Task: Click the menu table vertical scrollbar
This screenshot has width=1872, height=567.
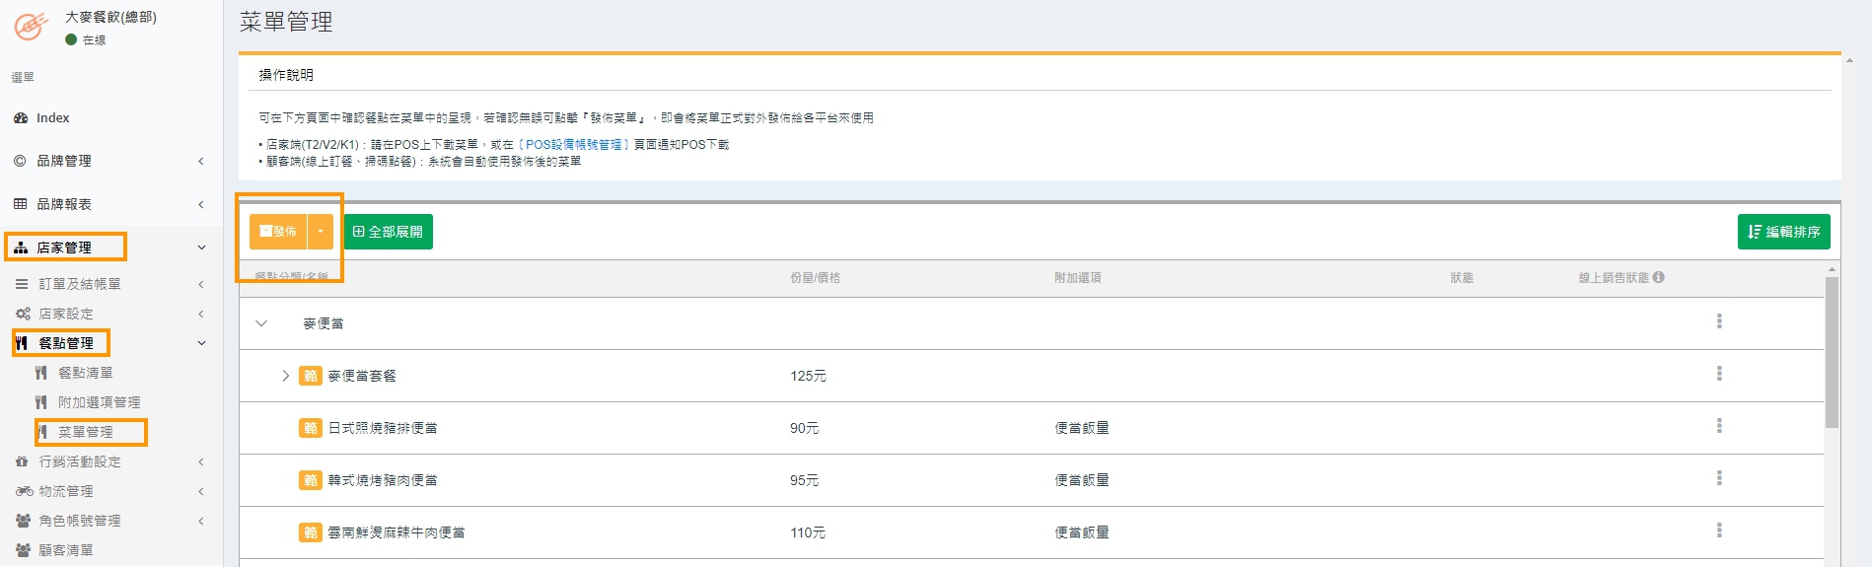Action: click(1832, 355)
